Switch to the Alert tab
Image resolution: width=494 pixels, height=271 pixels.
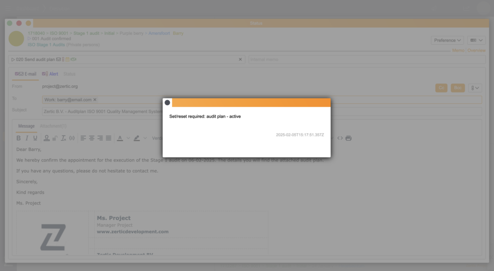click(x=53, y=74)
